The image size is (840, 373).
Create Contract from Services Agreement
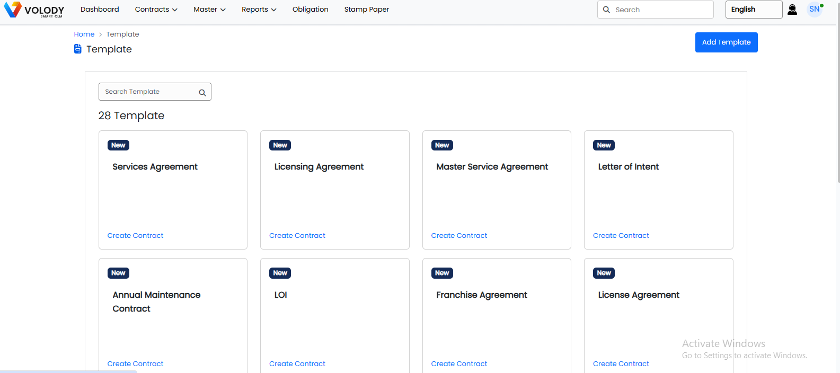tap(136, 236)
